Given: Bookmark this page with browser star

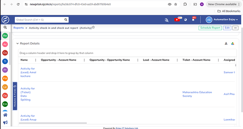Looking at the screenshot, I should pyautogui.click(x=176, y=4).
